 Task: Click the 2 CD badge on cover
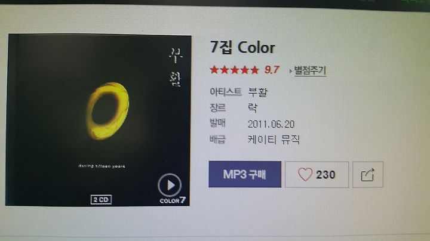tap(101, 199)
